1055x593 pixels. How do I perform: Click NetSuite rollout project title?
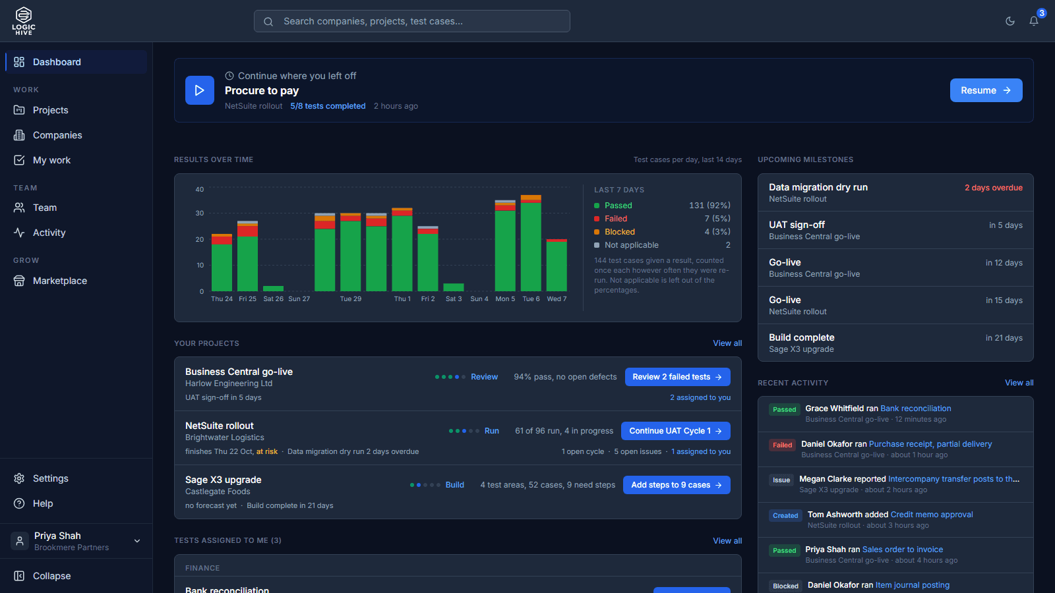point(220,426)
